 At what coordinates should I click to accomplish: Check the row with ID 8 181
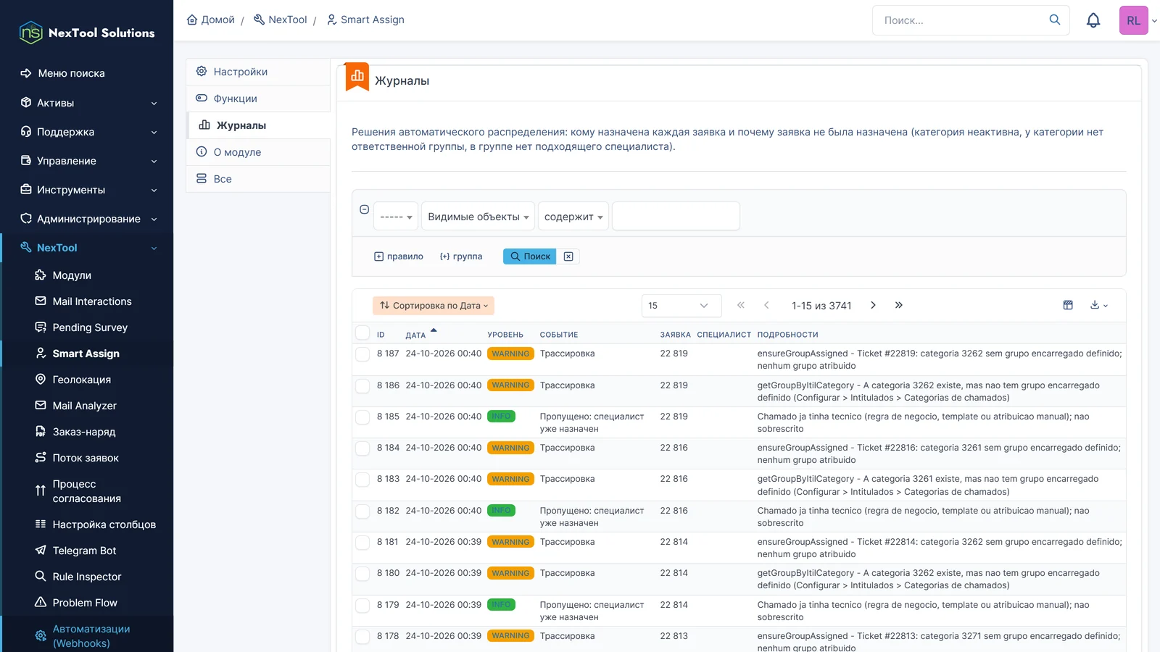pos(362,543)
